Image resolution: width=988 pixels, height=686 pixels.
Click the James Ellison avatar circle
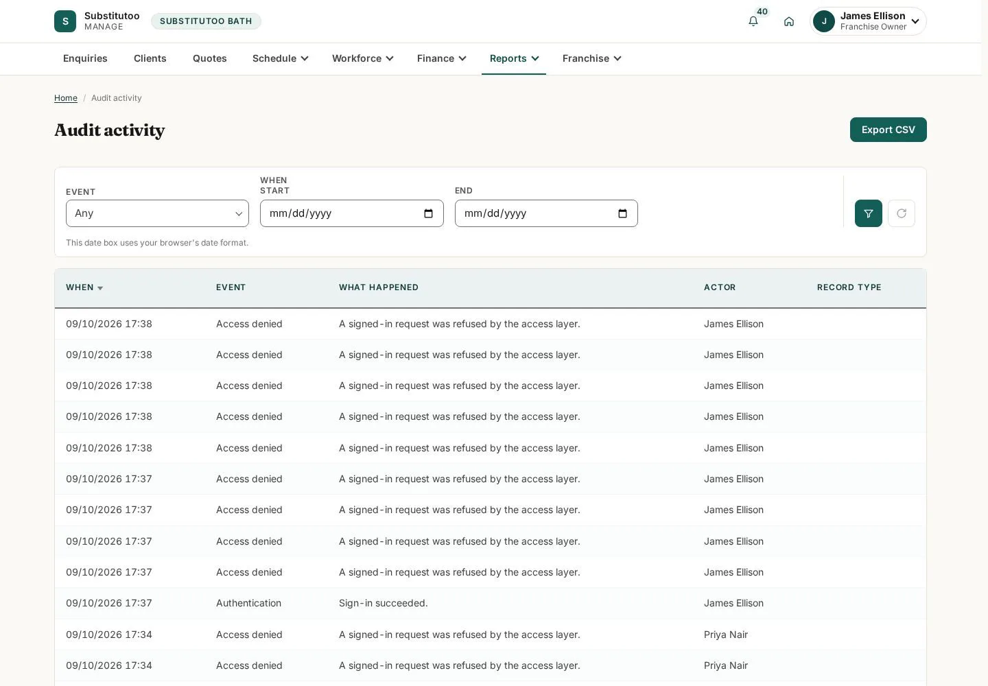pos(824,21)
